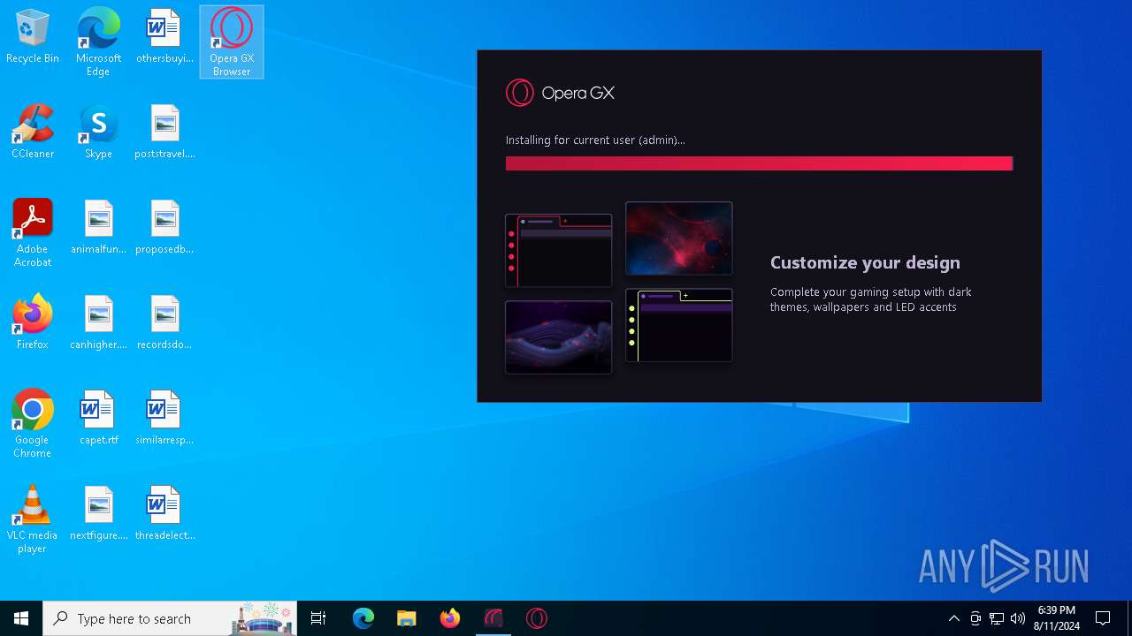Select the CCleaner desktop icon
The width and height of the screenshot is (1132, 636).
33,132
